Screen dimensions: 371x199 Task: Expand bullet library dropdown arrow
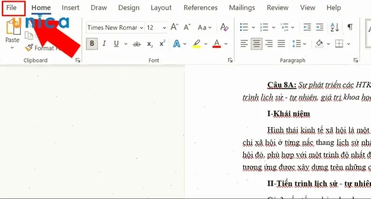click(253, 27)
